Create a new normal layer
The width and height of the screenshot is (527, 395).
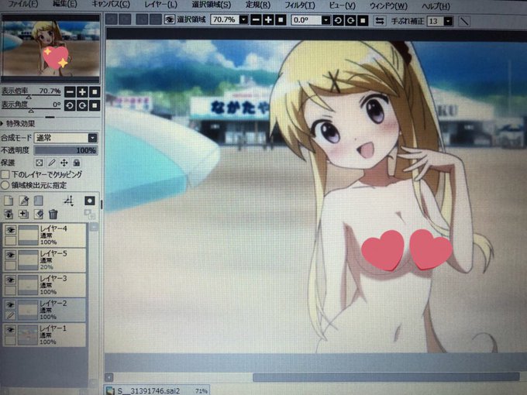click(x=9, y=201)
